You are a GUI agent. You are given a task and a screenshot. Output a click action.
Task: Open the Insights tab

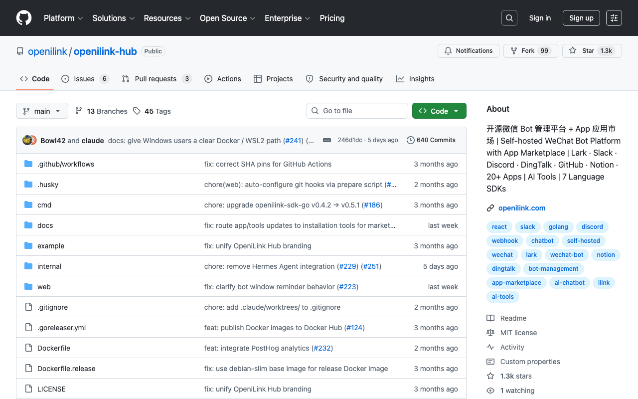click(x=415, y=79)
